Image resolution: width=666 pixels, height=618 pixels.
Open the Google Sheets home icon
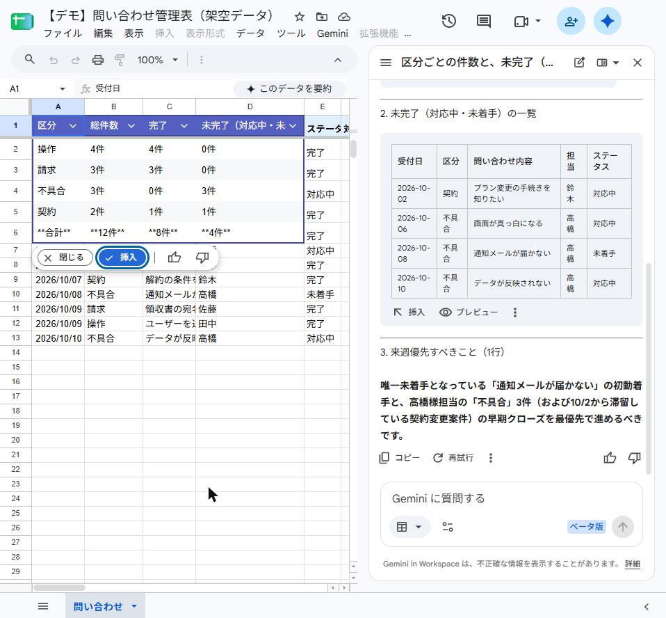(22, 22)
